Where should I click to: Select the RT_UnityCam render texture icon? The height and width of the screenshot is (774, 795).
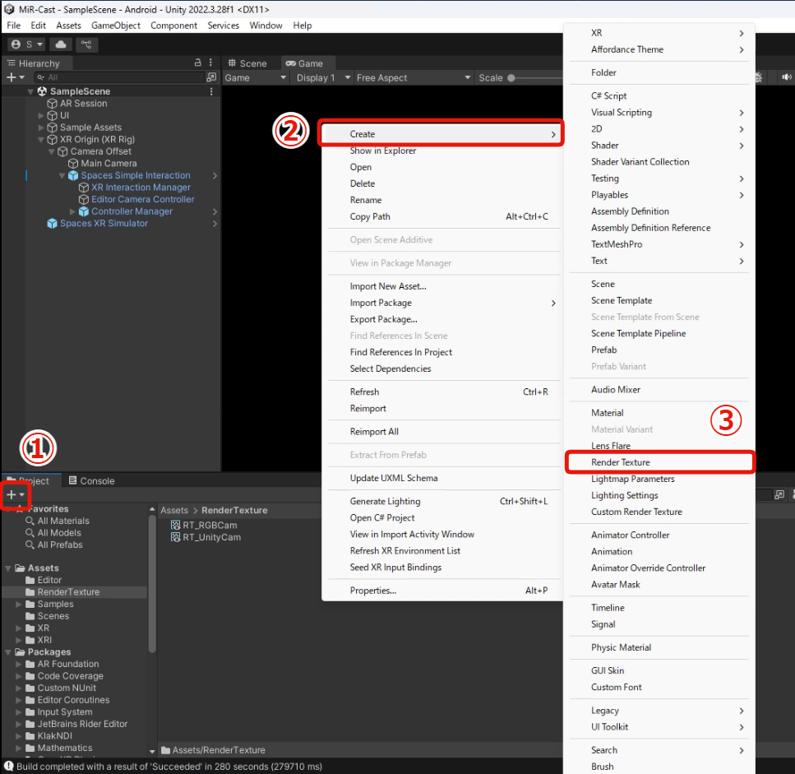[175, 537]
